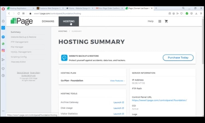Open history clock in the Opera sidebar
The height and width of the screenshot is (123, 205).
(x=3, y=75)
